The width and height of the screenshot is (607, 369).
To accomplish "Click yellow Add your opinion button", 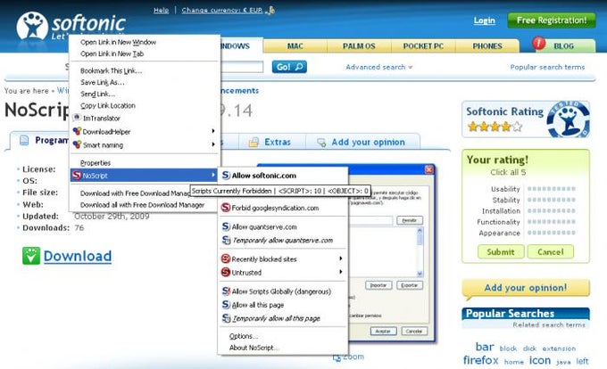I will click(526, 288).
